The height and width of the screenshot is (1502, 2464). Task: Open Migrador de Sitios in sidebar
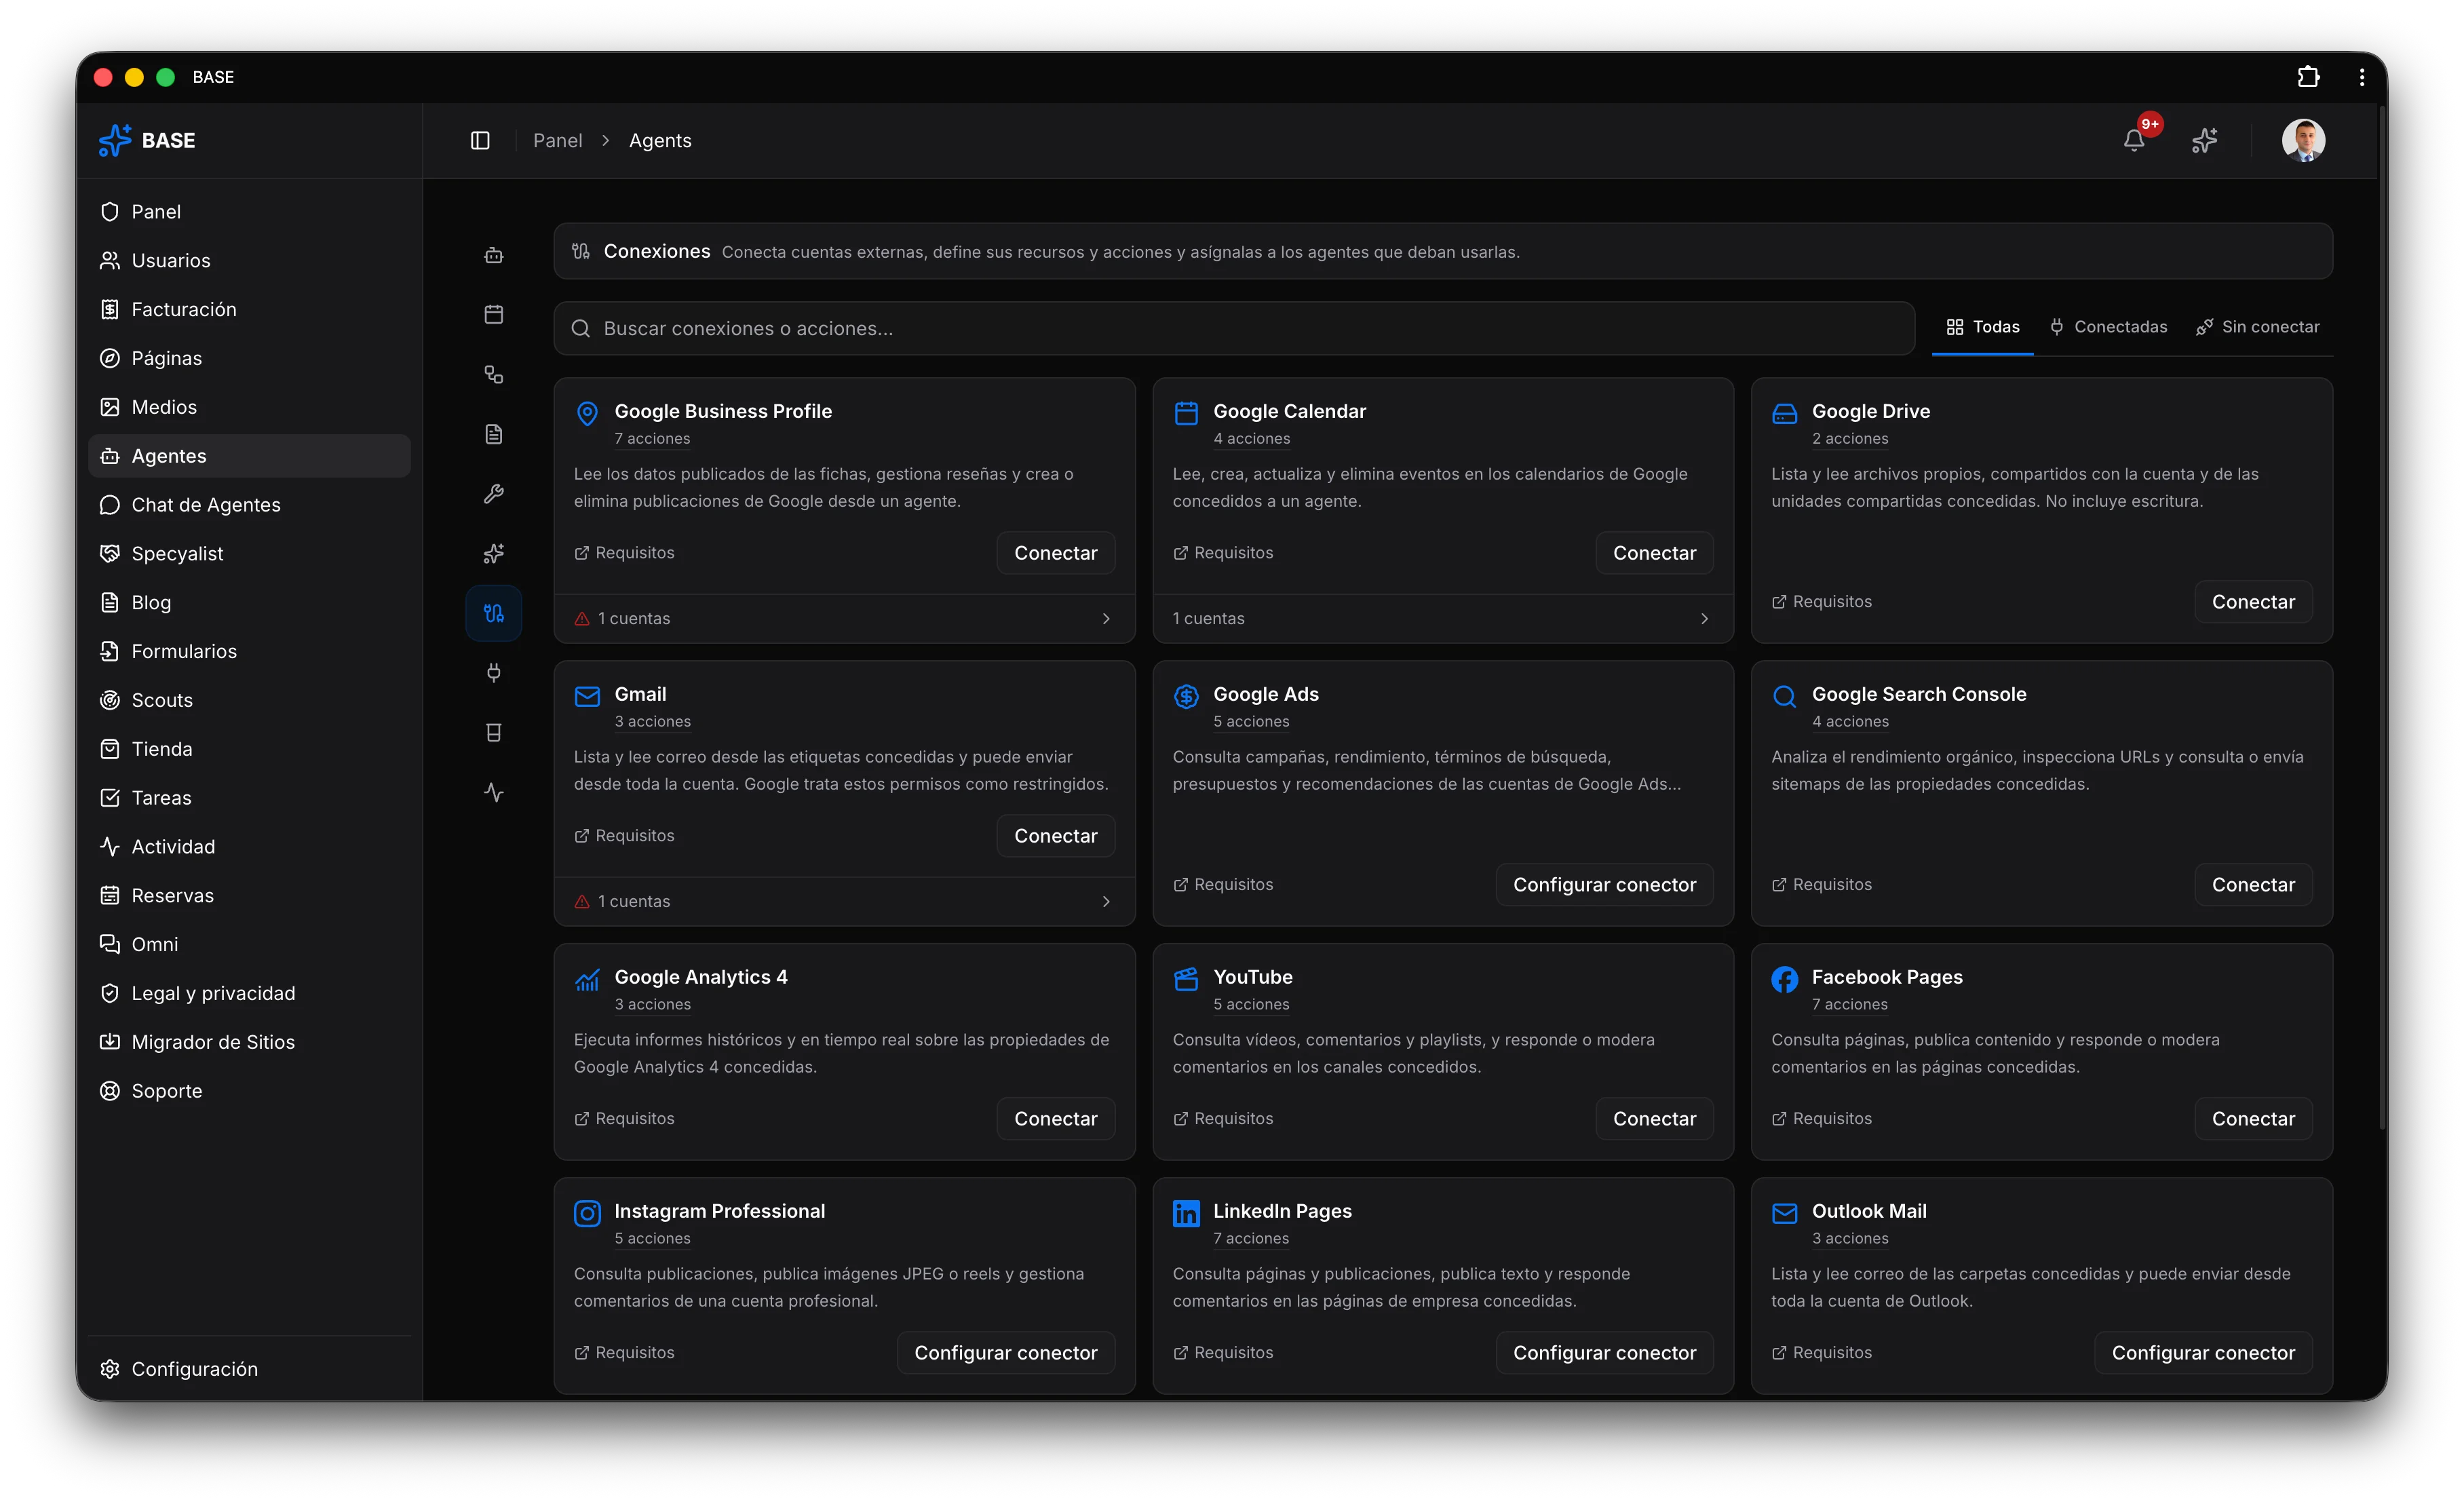(249, 1042)
